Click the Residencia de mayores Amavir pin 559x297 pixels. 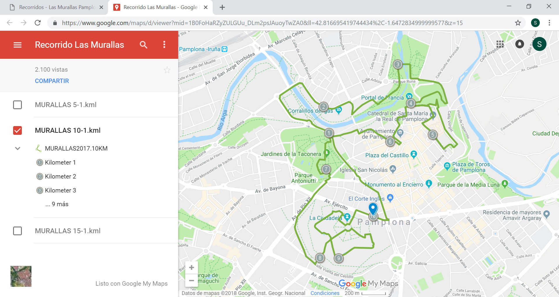click(x=546, y=214)
